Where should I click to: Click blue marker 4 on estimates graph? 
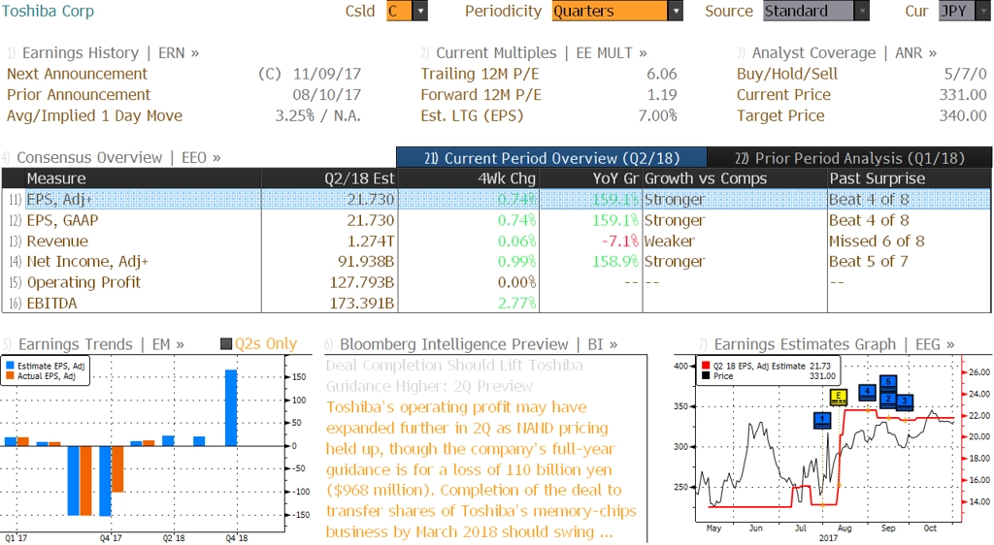click(867, 393)
